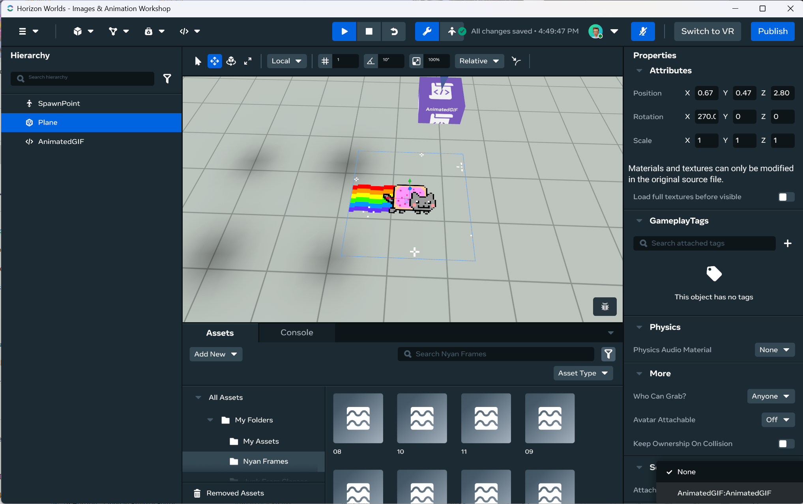The width and height of the screenshot is (803, 504).
Task: Choose the rotate tool
Action: [x=231, y=61]
